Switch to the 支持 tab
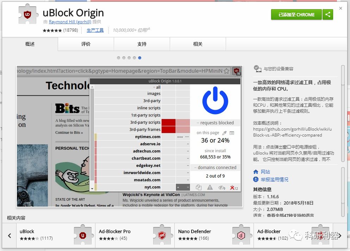Viewport: 350px width, 251px height. coord(142,44)
